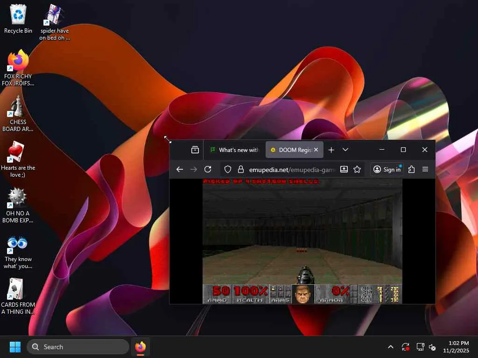The height and width of the screenshot is (358, 478).
Task: Open the network tray icon
Action: pos(421,347)
